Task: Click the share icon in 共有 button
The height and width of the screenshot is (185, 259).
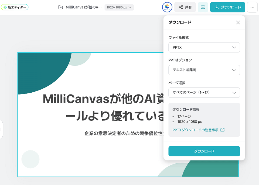Action: coord(181,7)
